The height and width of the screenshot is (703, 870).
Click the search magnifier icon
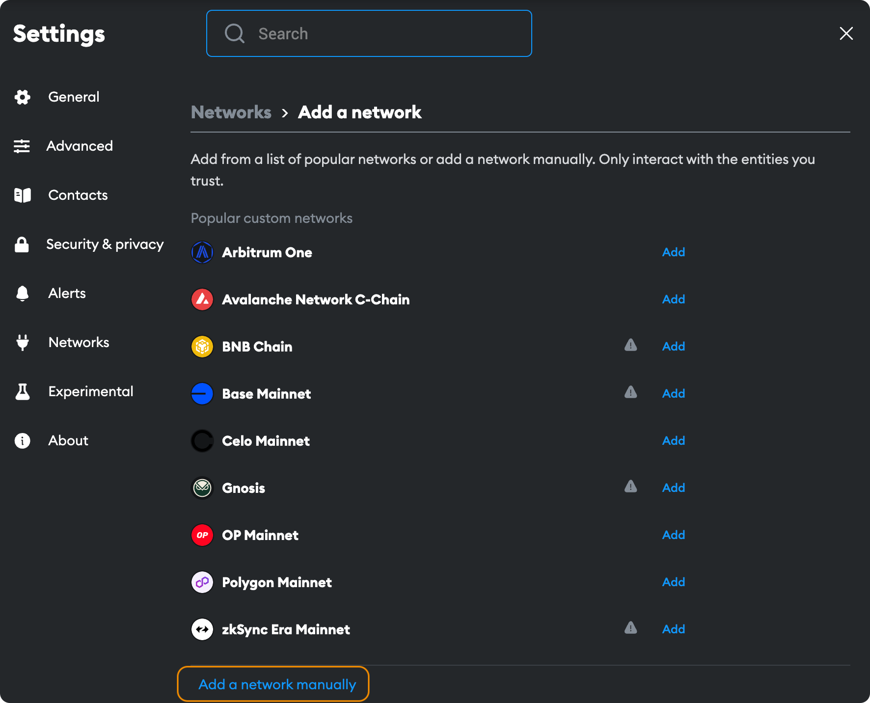[x=235, y=33]
